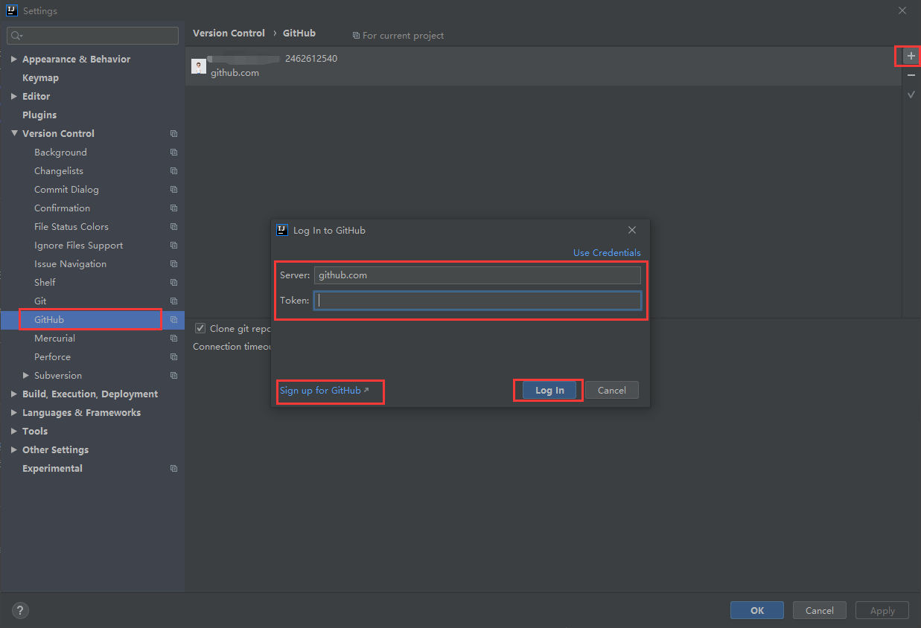Click the project-level icon beside Shelf
This screenshot has height=628, width=921.
tap(173, 283)
